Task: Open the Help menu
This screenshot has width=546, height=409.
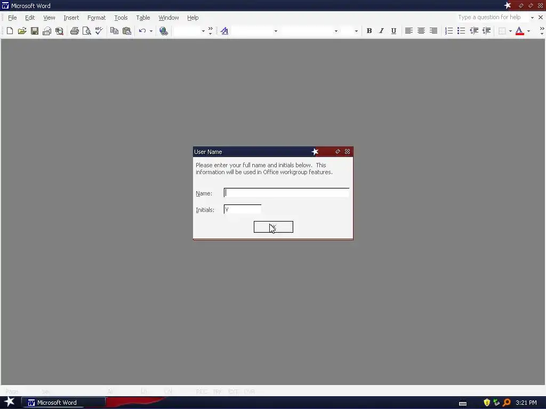Action: click(x=192, y=18)
